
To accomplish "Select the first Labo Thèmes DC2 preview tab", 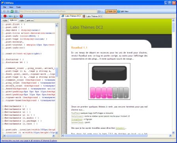I will [71, 16].
